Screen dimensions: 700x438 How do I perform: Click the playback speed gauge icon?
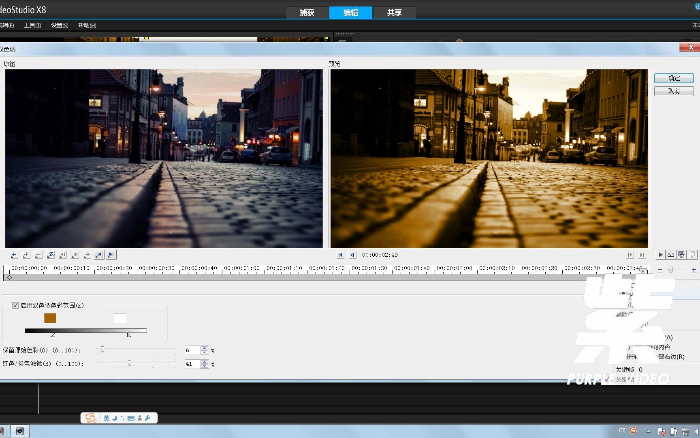point(671,255)
